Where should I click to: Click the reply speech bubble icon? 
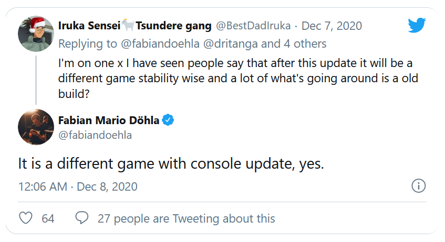pos(81,218)
